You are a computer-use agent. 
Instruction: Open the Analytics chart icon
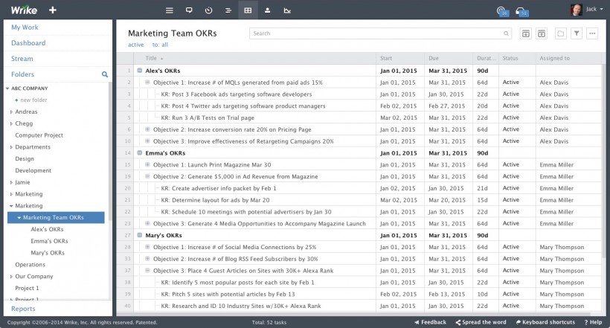tap(287, 10)
